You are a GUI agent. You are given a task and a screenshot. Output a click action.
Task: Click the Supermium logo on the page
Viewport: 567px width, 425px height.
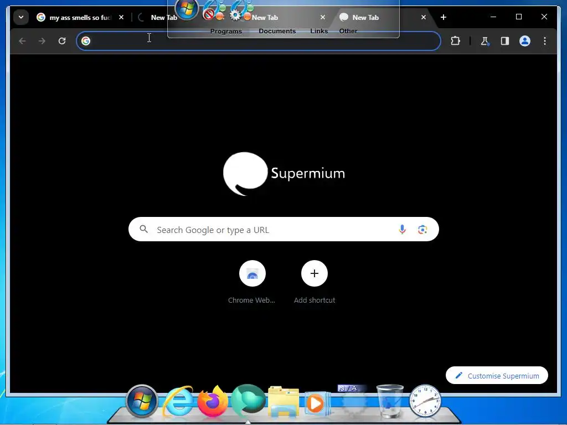283,174
